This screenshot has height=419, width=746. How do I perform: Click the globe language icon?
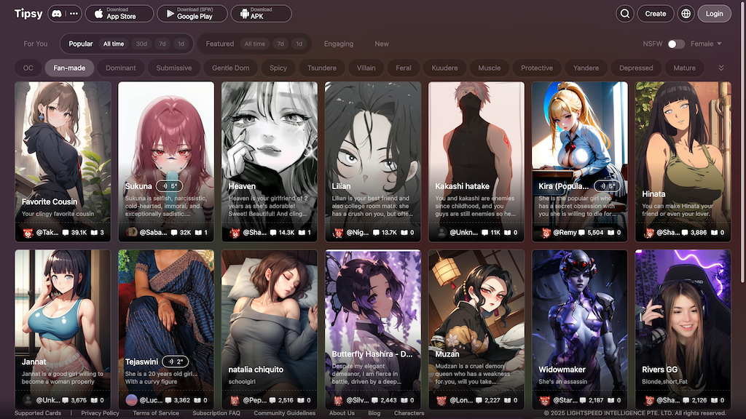[686, 13]
